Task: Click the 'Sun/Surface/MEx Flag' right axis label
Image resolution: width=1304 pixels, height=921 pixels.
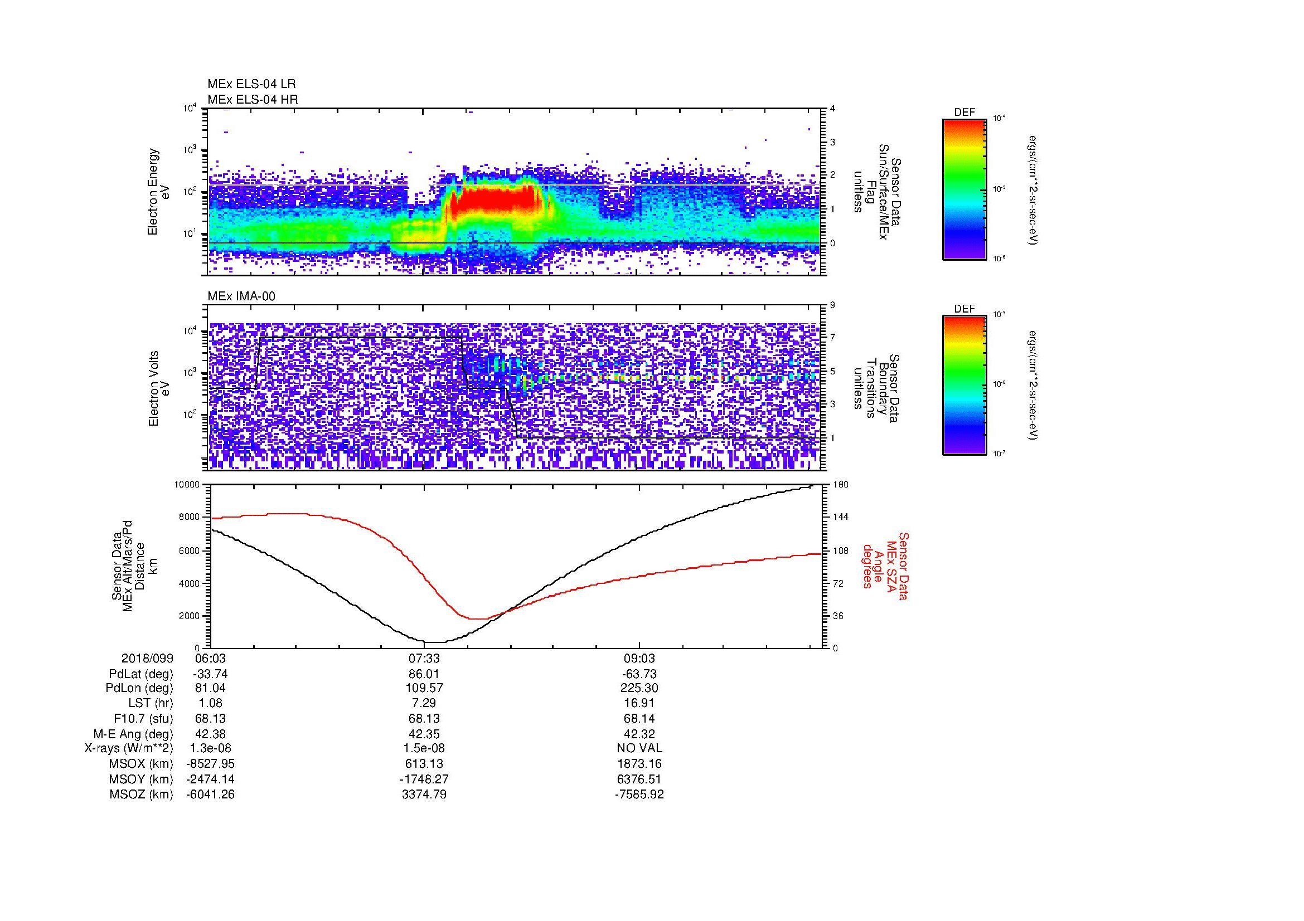Action: pos(878,192)
